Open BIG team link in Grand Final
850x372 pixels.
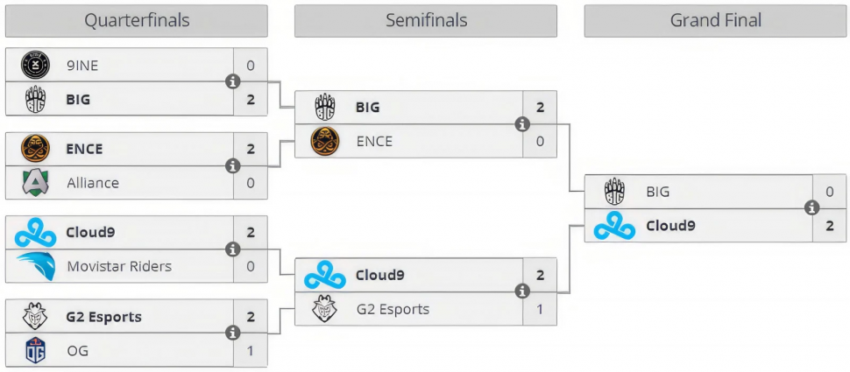[x=657, y=191]
